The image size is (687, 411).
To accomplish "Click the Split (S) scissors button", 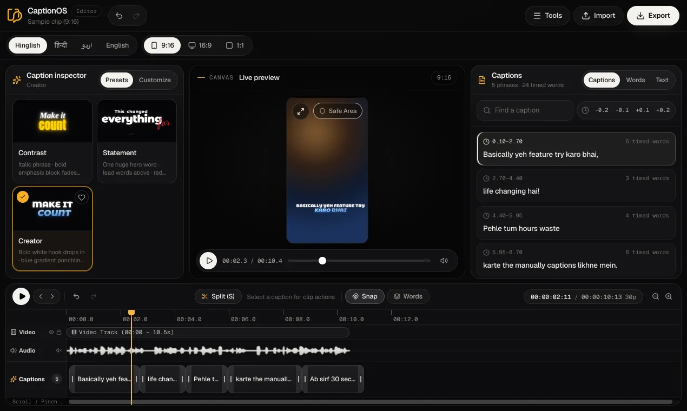I will coord(218,296).
